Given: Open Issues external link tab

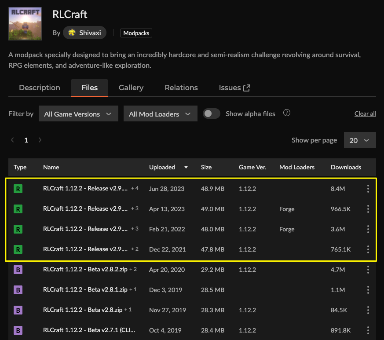Looking at the screenshot, I should [x=234, y=88].
